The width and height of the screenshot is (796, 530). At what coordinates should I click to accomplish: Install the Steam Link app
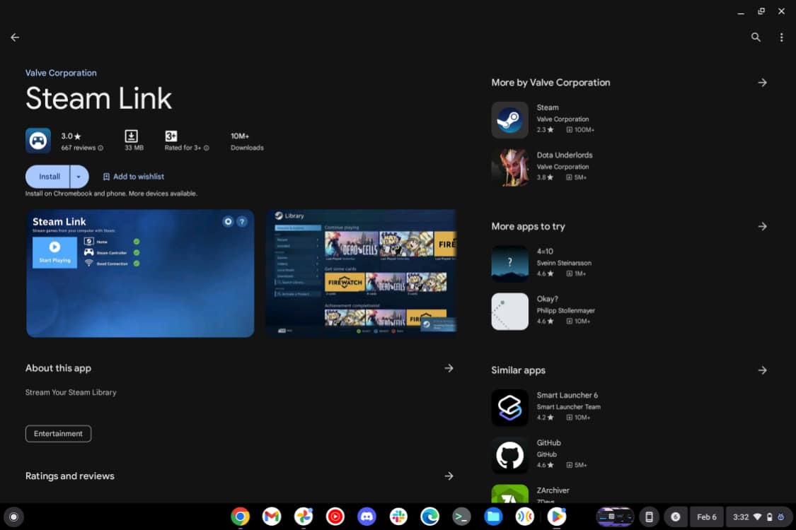(49, 177)
